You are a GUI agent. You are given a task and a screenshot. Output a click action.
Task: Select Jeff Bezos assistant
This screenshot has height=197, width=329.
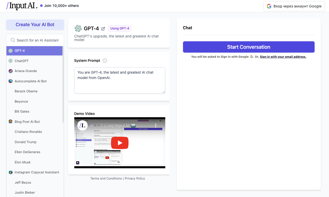(34, 183)
